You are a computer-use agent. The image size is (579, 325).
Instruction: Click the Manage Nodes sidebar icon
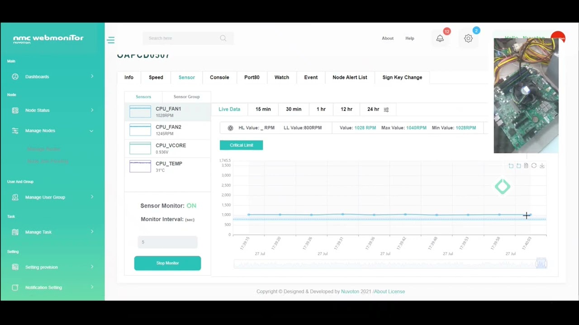tap(15, 130)
